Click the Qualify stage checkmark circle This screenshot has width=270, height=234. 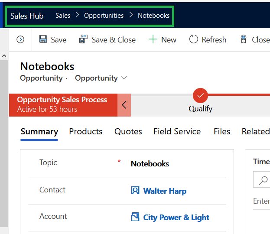200,96
